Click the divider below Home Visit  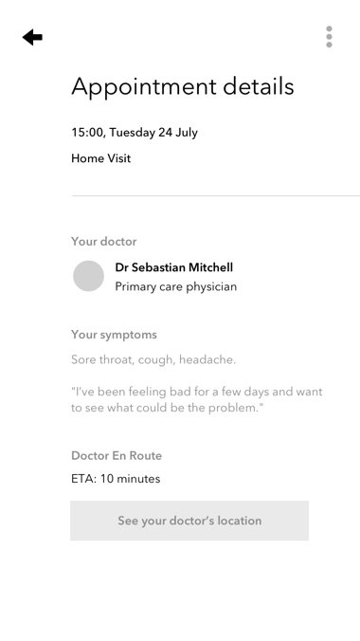(x=216, y=196)
